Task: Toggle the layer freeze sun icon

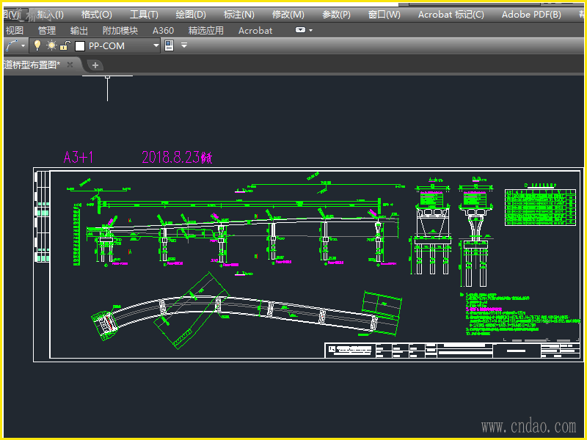Action: (51, 45)
